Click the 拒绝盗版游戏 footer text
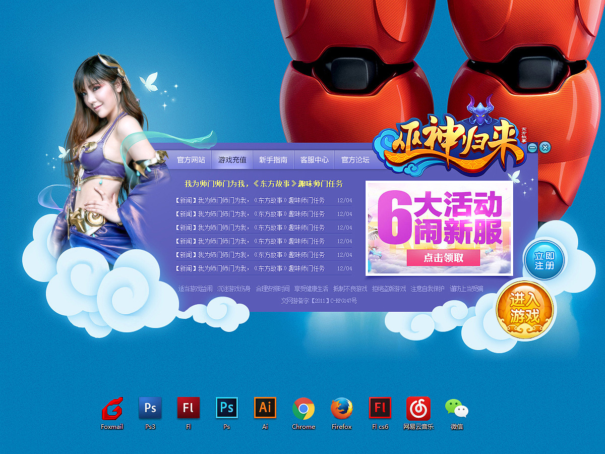This screenshot has width=605, height=454. click(389, 289)
